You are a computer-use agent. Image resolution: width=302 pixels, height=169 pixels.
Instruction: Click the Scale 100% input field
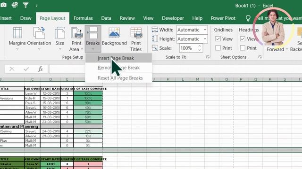point(188,48)
